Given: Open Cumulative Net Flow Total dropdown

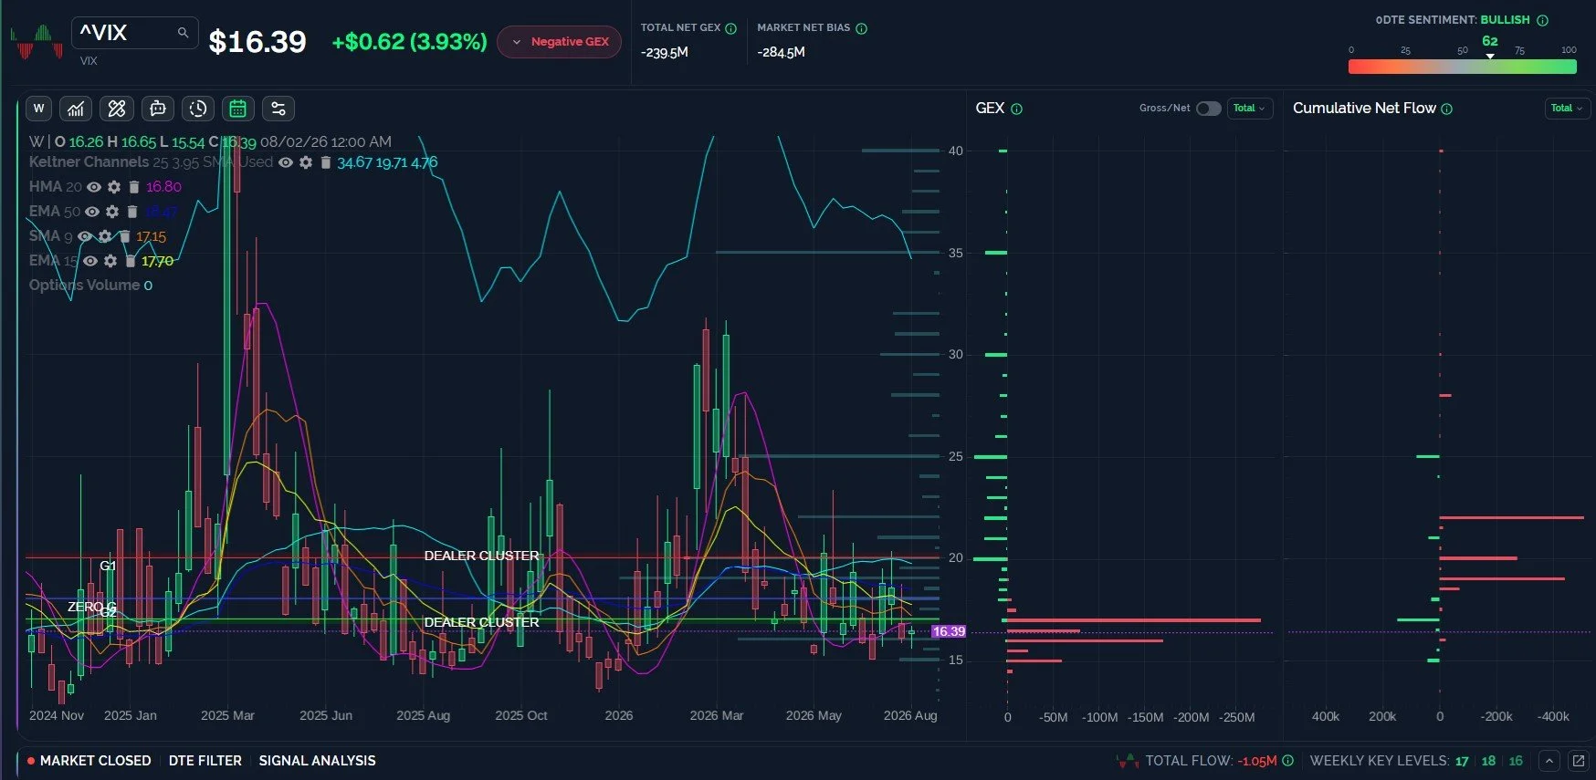Looking at the screenshot, I should 1567,109.
